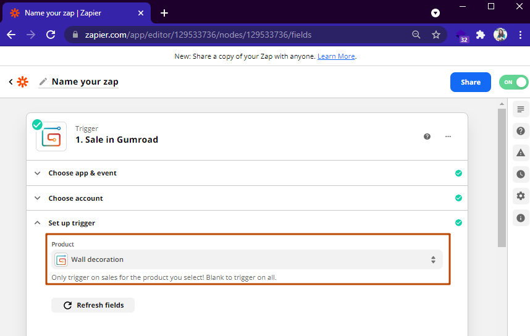Image resolution: width=530 pixels, height=336 pixels.
Task: Click the pencil edit icon beside zap name
Action: point(43,82)
